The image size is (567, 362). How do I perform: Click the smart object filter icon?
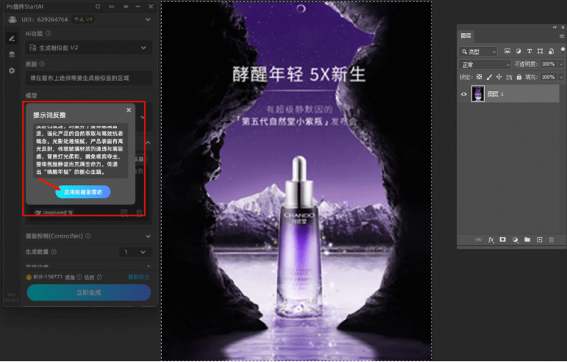click(551, 51)
